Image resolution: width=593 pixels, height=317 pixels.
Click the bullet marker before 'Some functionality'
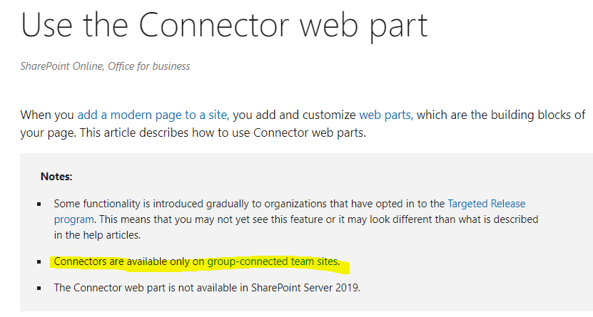pyautogui.click(x=39, y=204)
